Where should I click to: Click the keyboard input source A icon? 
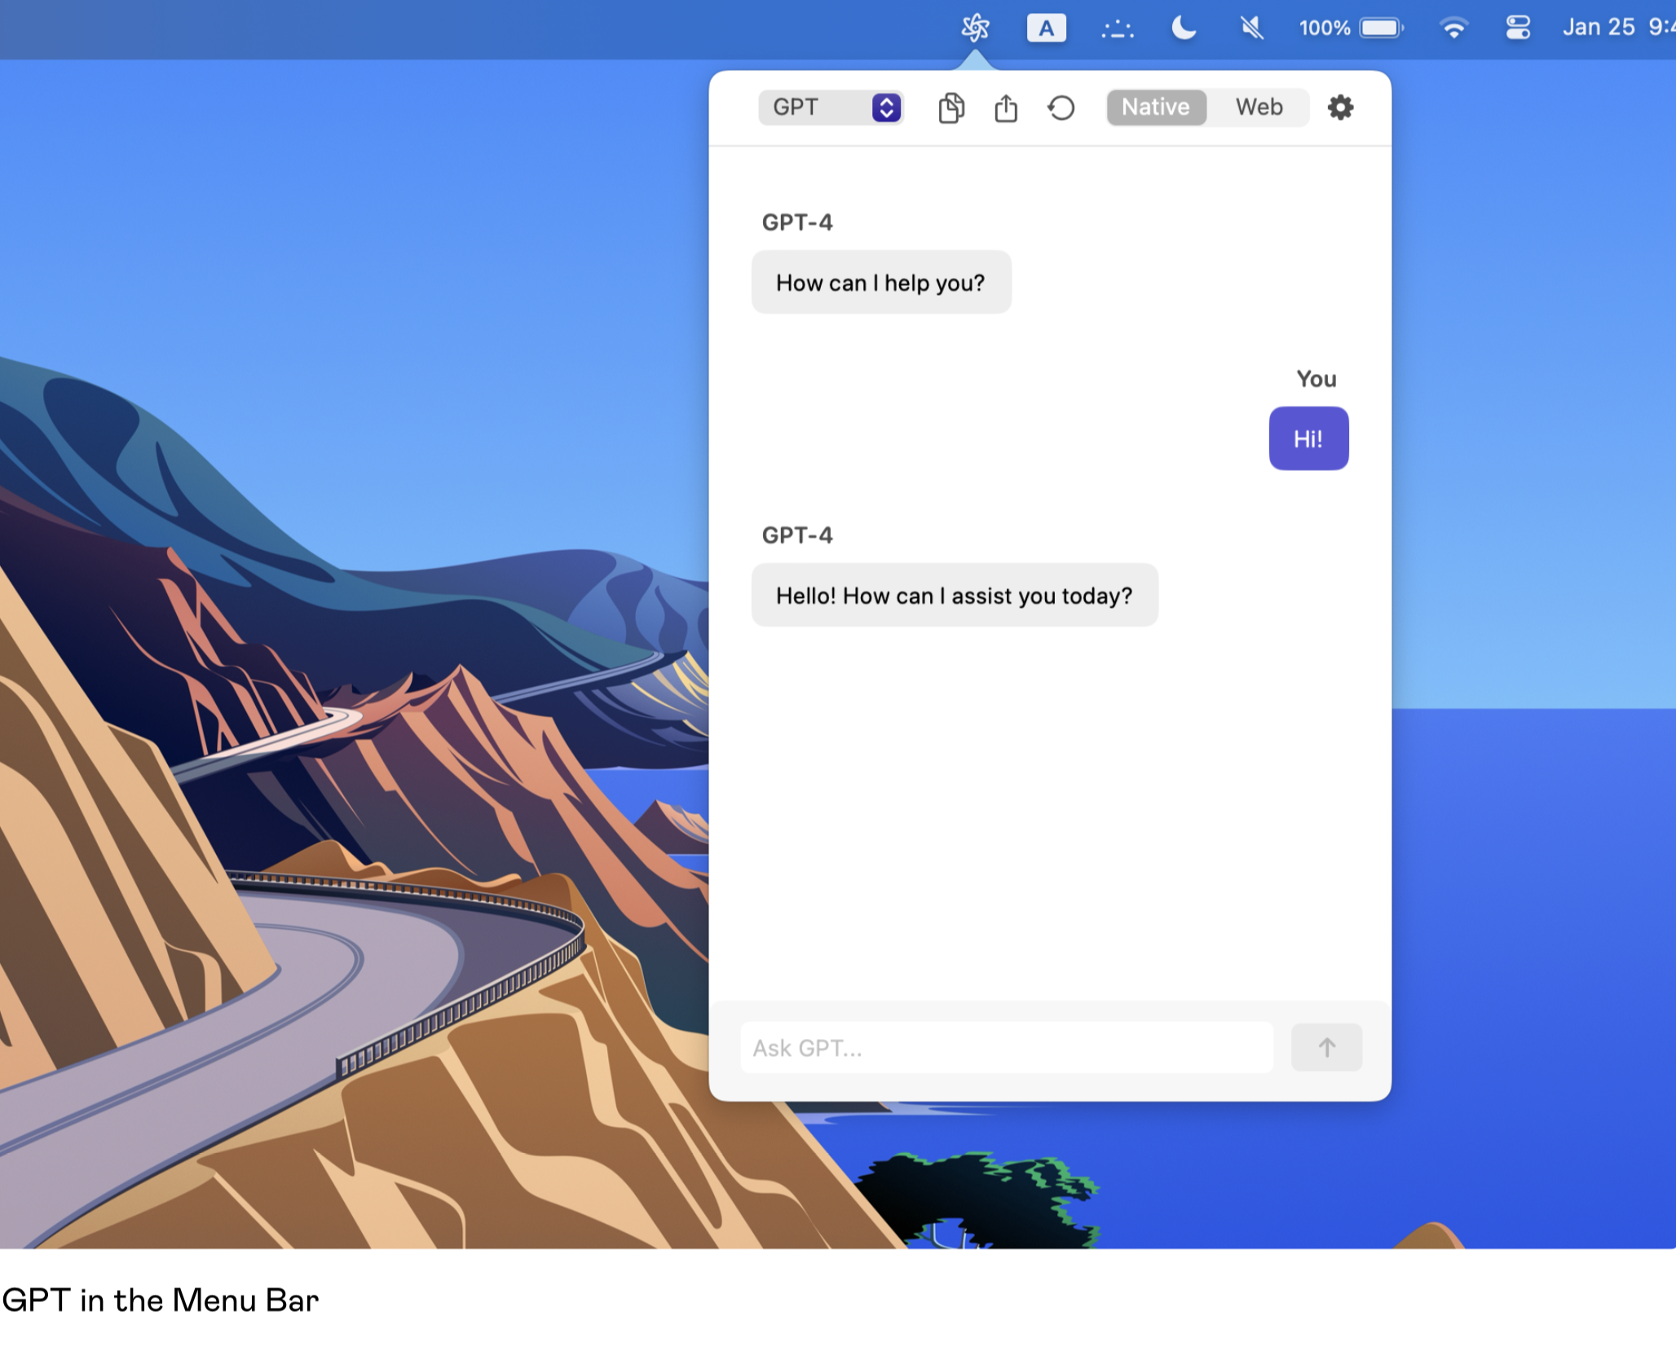(1046, 29)
